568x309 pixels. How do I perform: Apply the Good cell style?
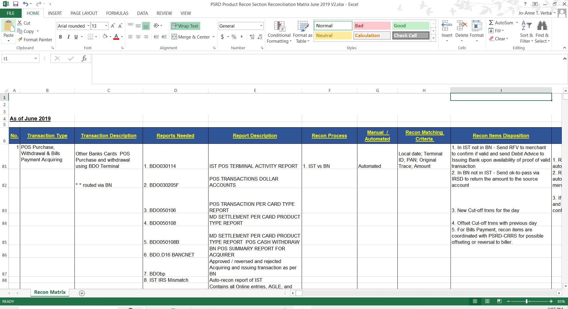(x=411, y=26)
